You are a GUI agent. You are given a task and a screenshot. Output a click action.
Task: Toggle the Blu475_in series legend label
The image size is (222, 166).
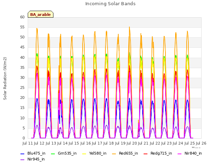click(36, 153)
